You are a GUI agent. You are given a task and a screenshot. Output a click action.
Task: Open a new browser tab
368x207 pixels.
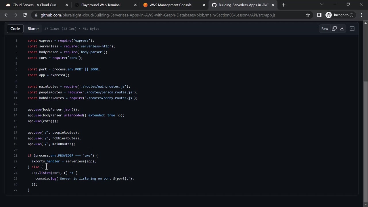pyautogui.click(x=284, y=5)
